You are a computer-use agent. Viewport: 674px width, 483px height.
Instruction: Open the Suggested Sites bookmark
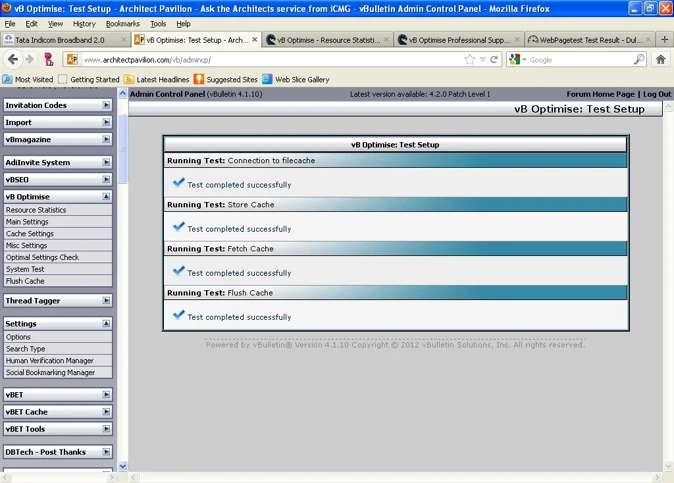226,80
